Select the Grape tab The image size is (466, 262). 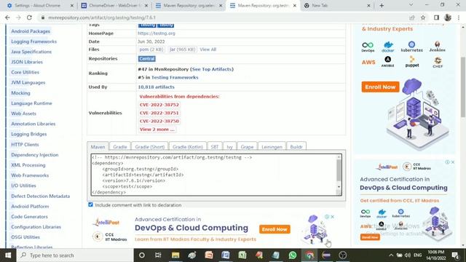(247, 147)
